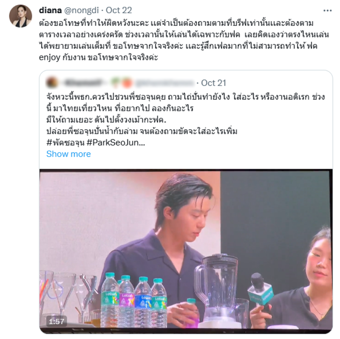Click the Lotus's water bottles in video
The image size is (340, 339).
[134, 301]
